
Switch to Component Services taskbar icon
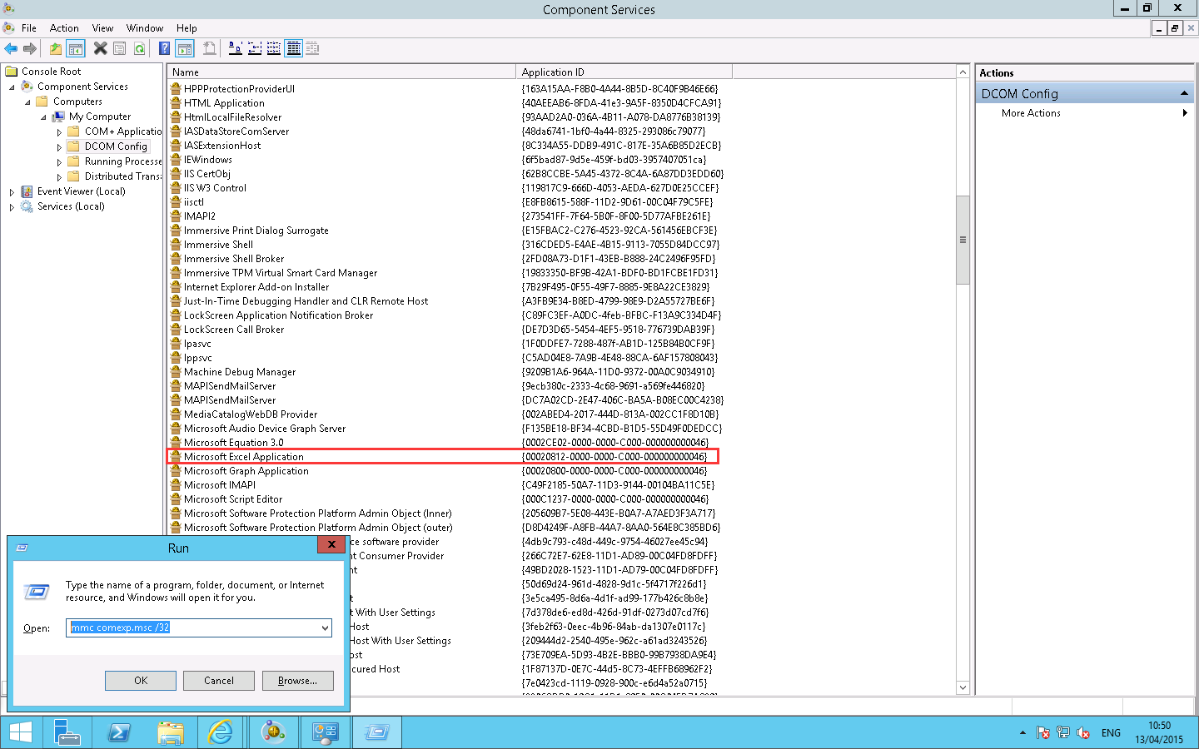pos(273,732)
